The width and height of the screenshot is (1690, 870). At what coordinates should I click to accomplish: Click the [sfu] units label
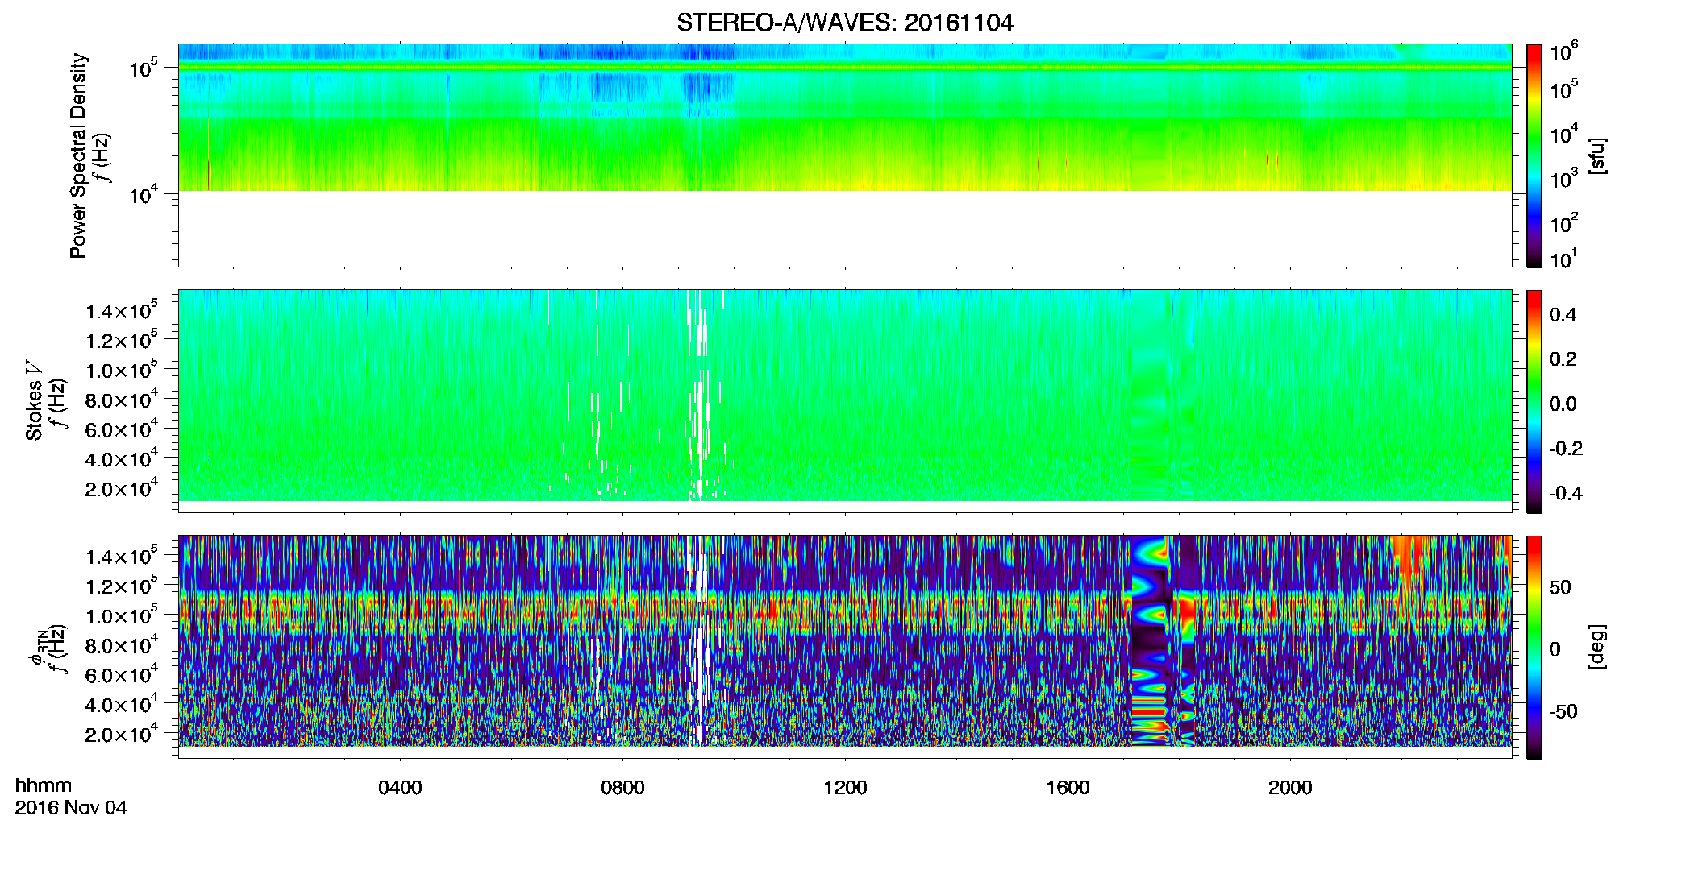click(1596, 155)
